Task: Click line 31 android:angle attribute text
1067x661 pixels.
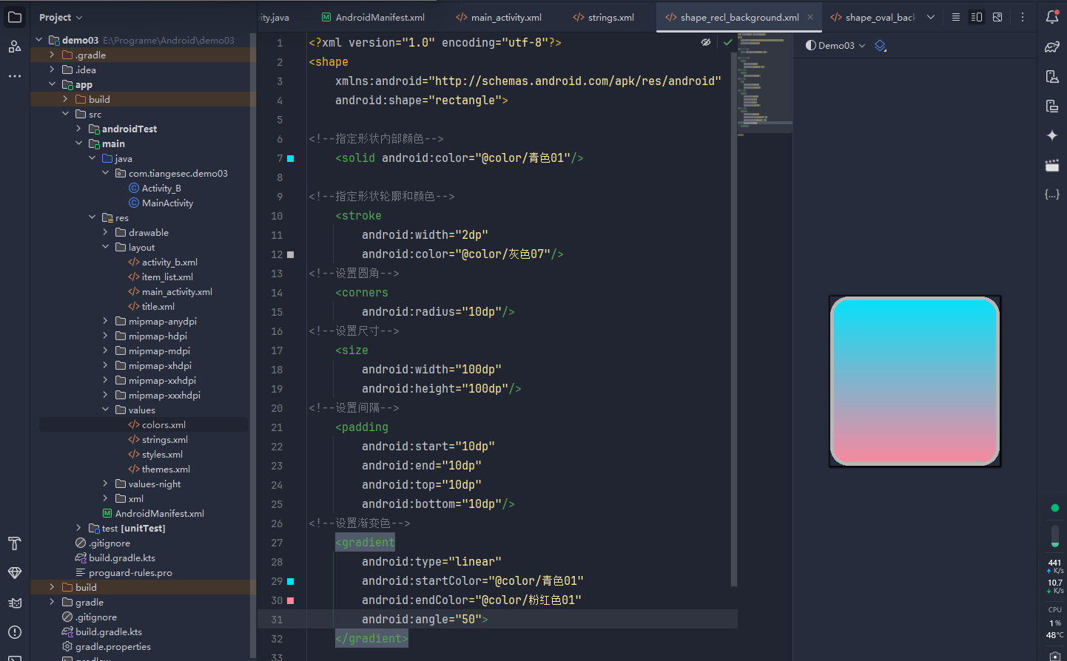Action: click(425, 620)
